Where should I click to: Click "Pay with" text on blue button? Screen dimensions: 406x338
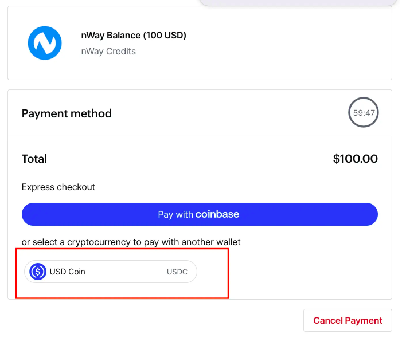[175, 214]
